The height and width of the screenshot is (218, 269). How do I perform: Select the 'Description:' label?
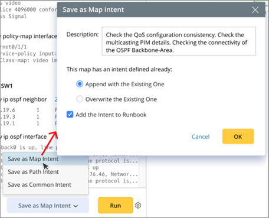coord(83,34)
